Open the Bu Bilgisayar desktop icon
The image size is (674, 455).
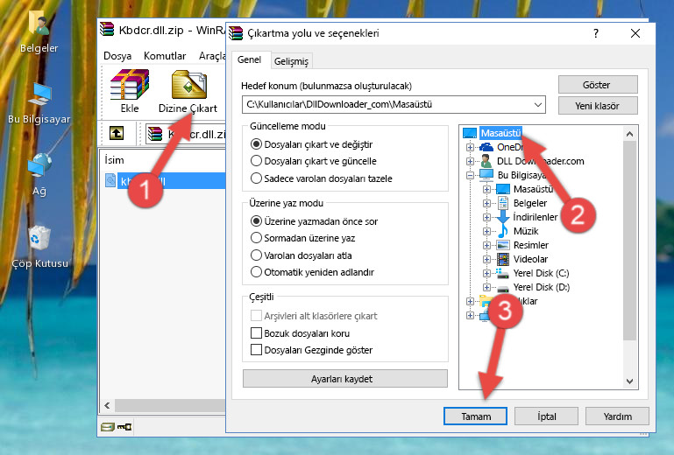39,94
